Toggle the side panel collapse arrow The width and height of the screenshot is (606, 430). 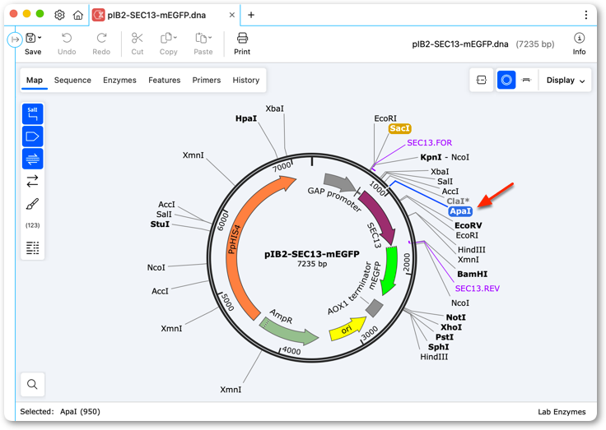tap(15, 39)
